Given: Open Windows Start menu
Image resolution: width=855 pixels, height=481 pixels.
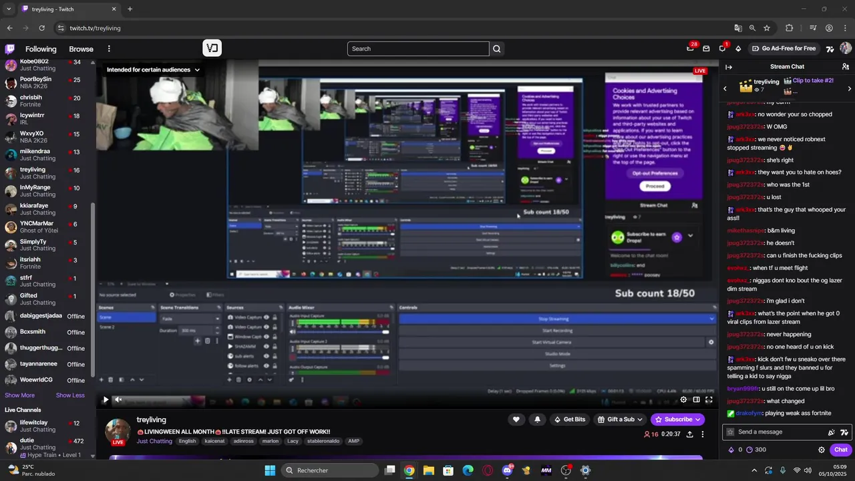Looking at the screenshot, I should tap(270, 470).
